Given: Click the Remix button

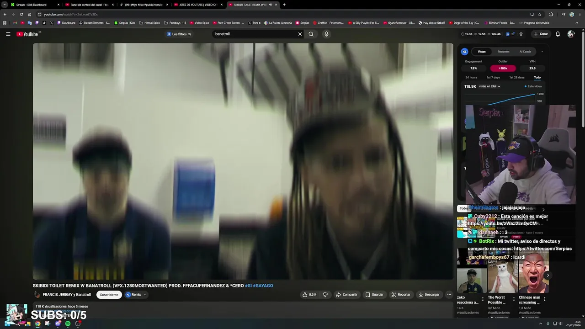Looking at the screenshot, I should click(133, 295).
